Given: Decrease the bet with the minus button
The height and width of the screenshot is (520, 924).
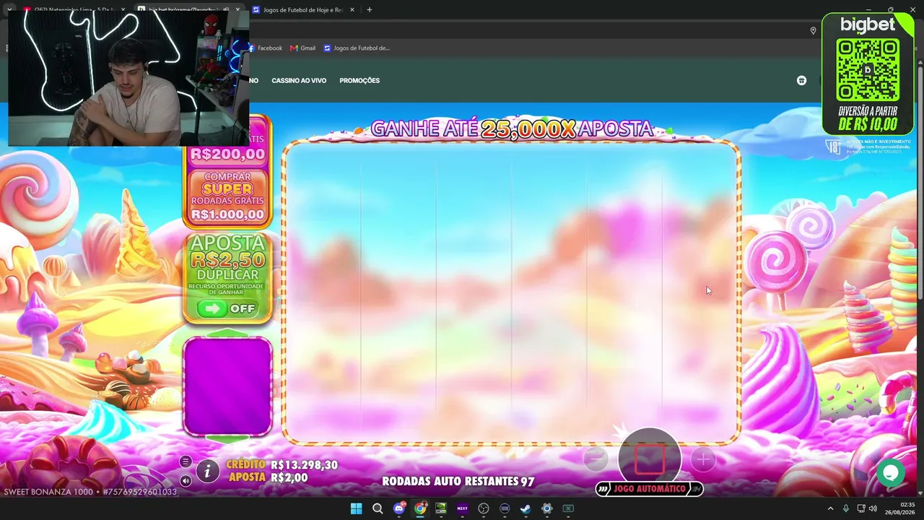Looking at the screenshot, I should pos(596,459).
